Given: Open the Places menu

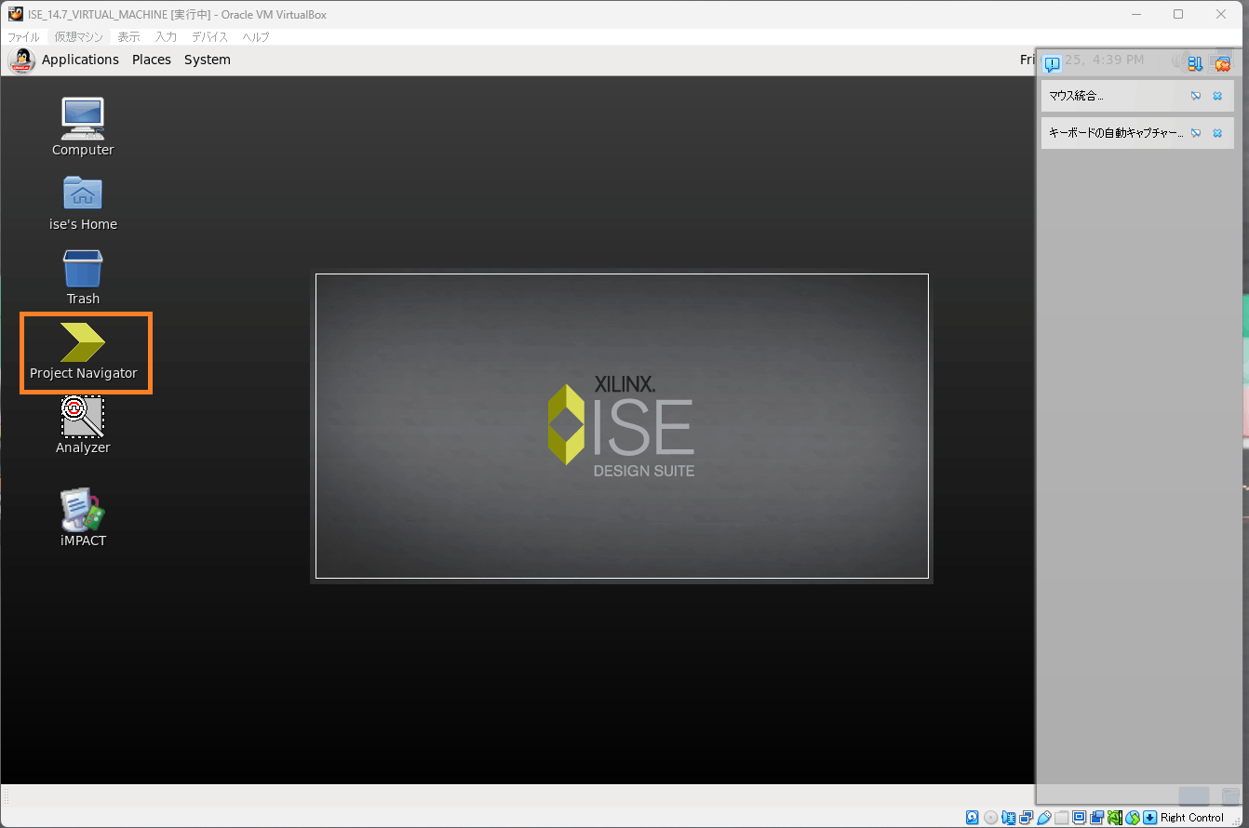Looking at the screenshot, I should click(152, 60).
